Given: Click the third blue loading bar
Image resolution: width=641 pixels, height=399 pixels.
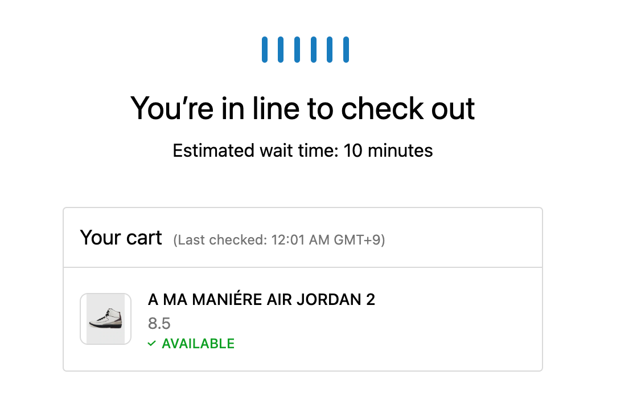Looking at the screenshot, I should pos(297,50).
